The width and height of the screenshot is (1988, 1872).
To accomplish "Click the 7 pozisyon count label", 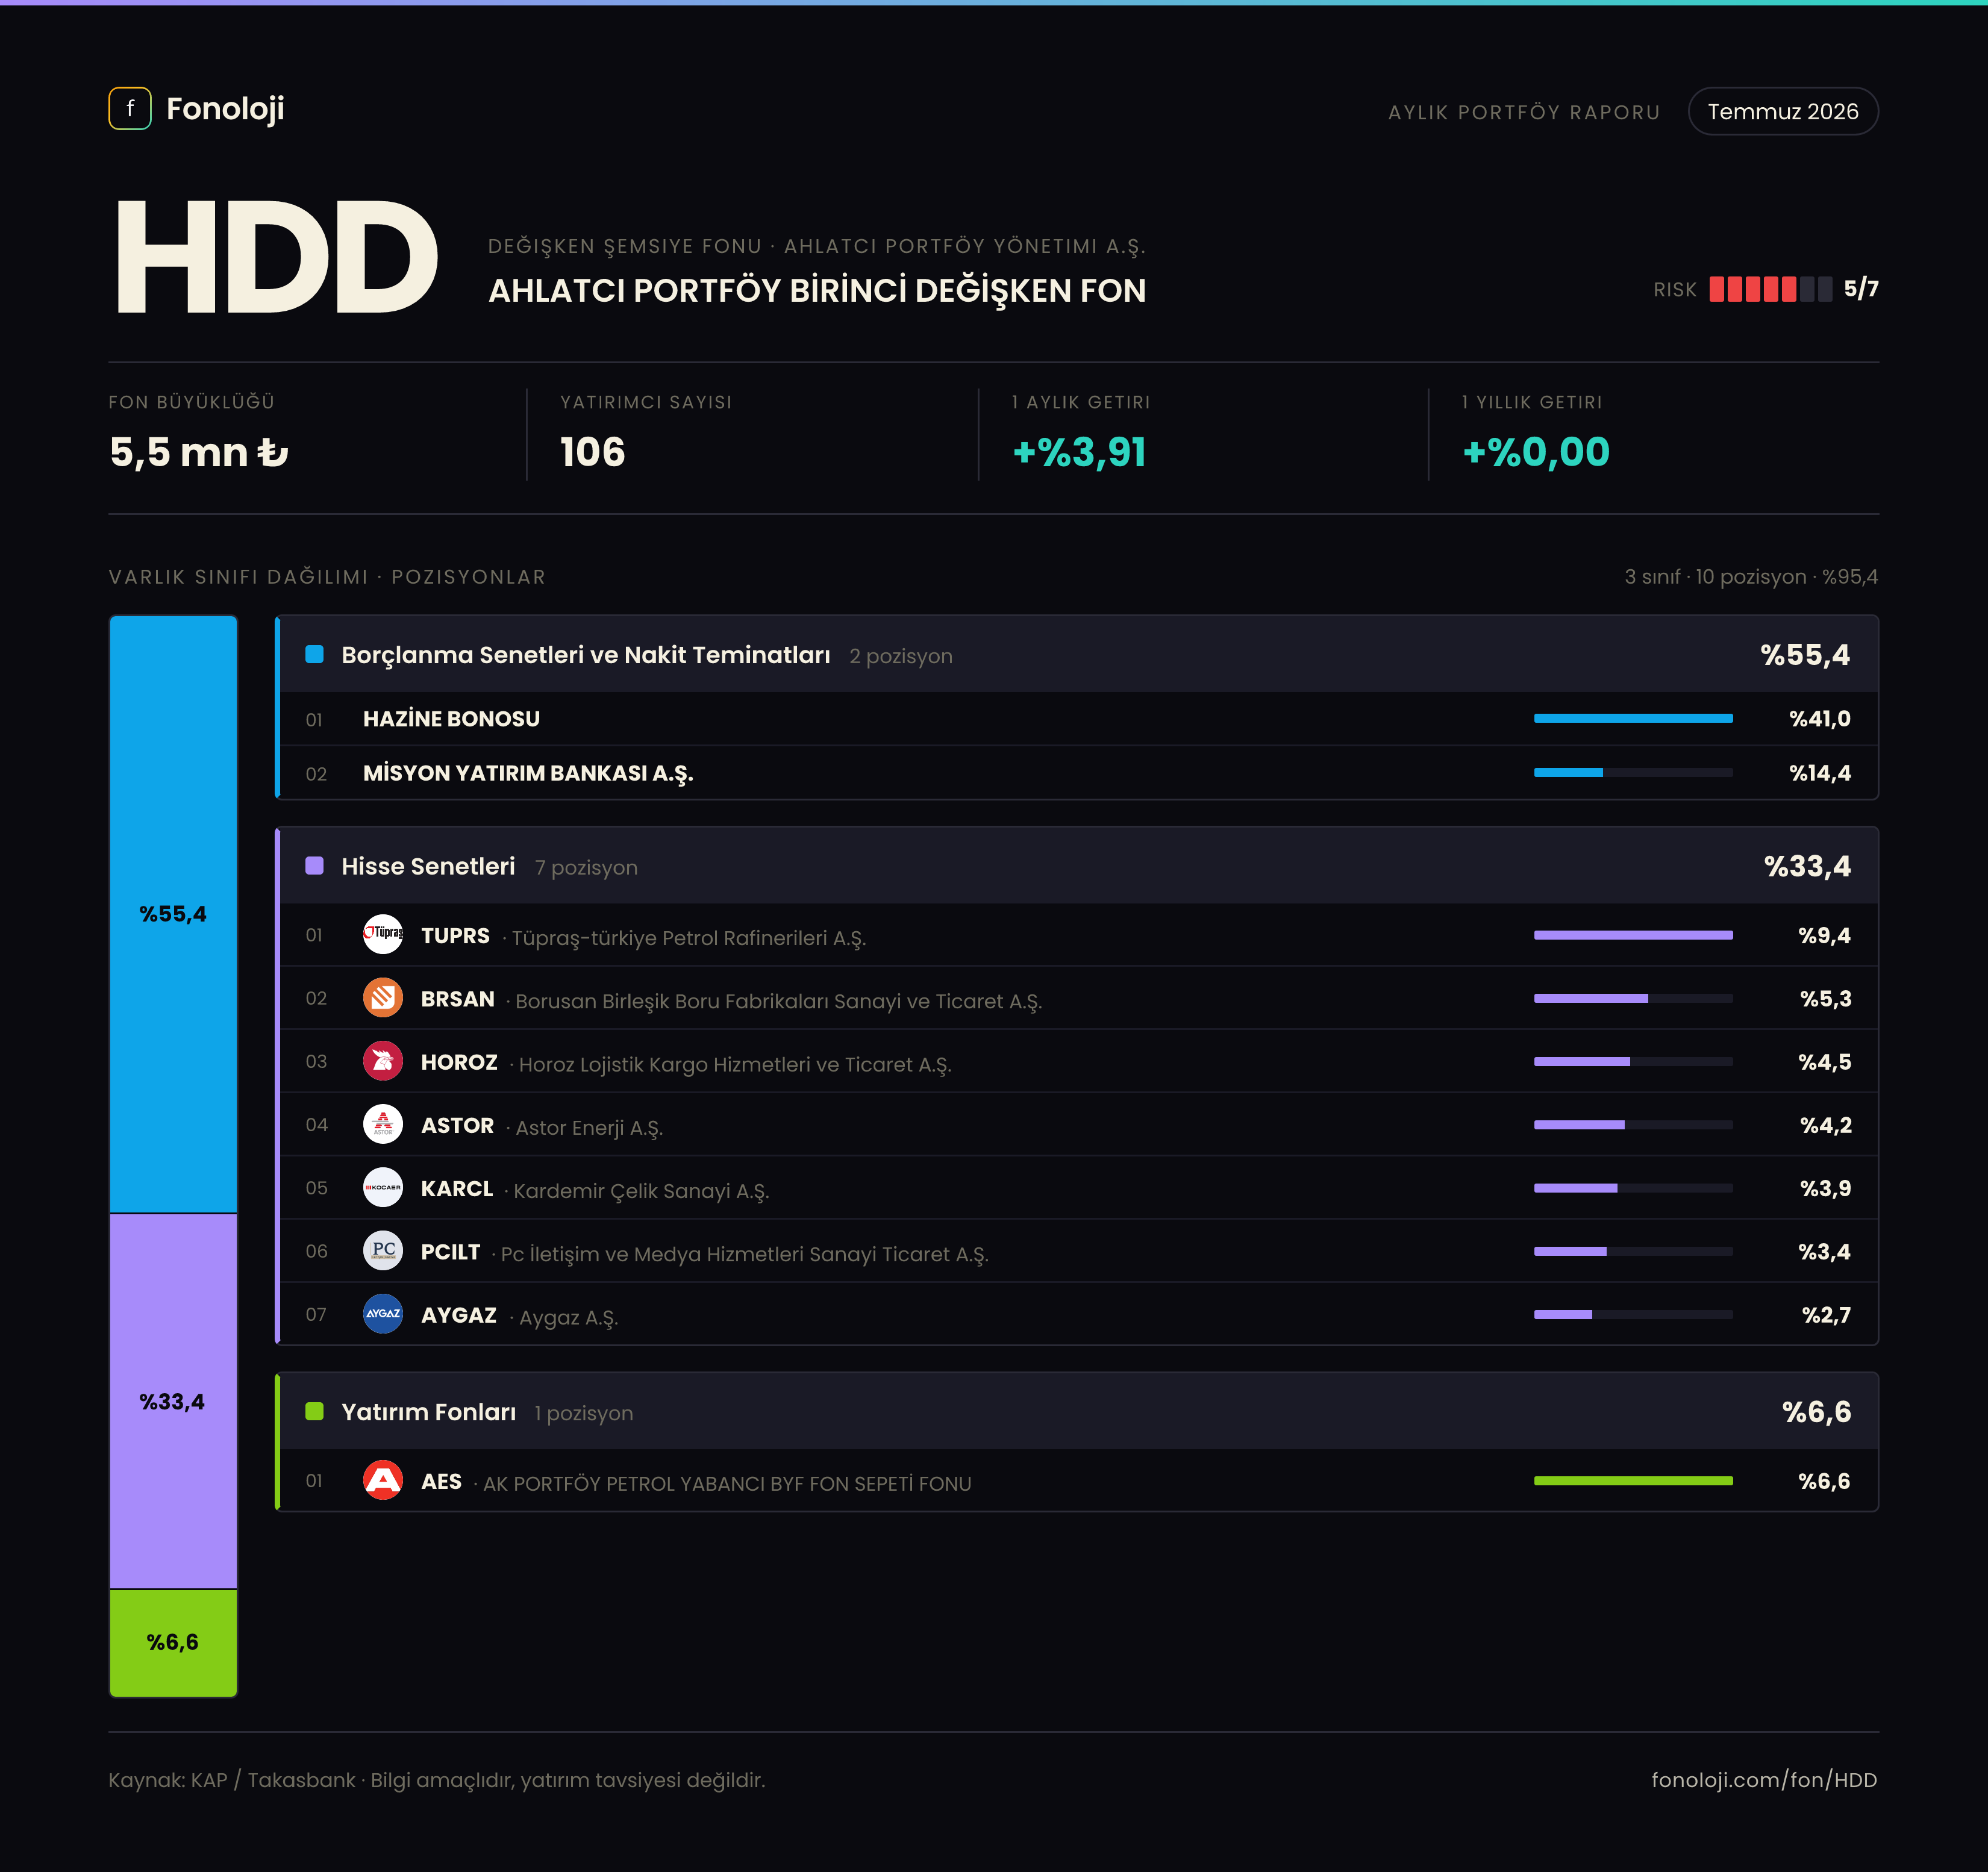I will coord(586,868).
